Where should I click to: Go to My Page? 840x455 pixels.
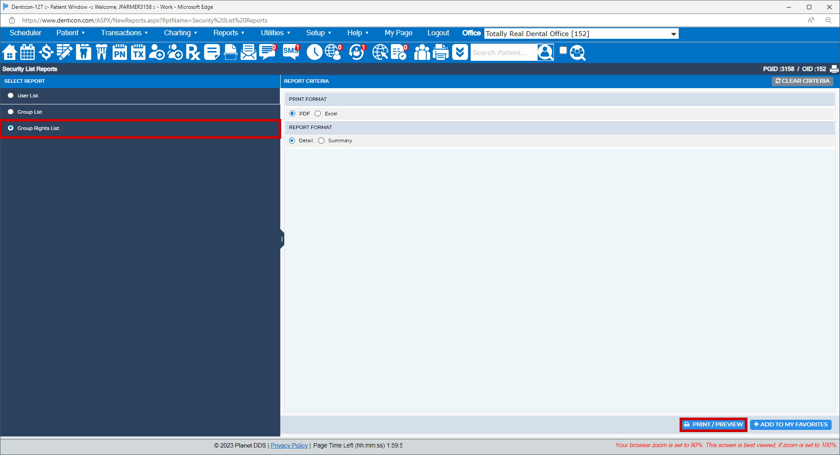(x=398, y=33)
